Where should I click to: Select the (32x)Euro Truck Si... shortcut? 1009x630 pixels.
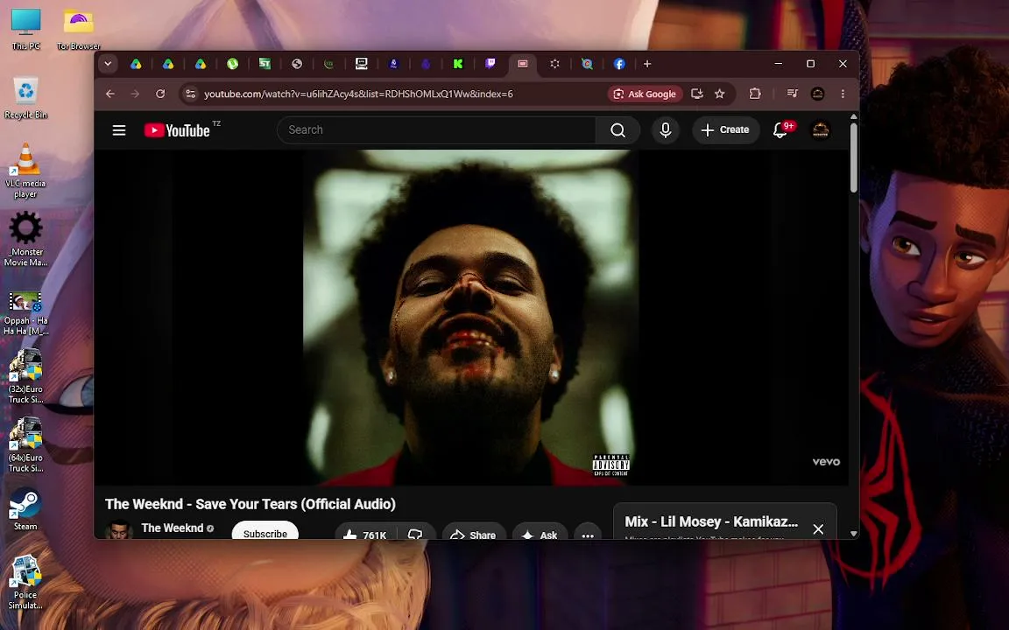25,376
